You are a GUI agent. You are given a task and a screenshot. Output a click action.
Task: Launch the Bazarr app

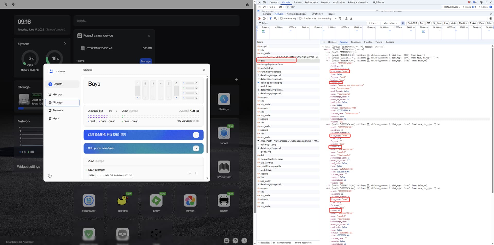click(224, 201)
